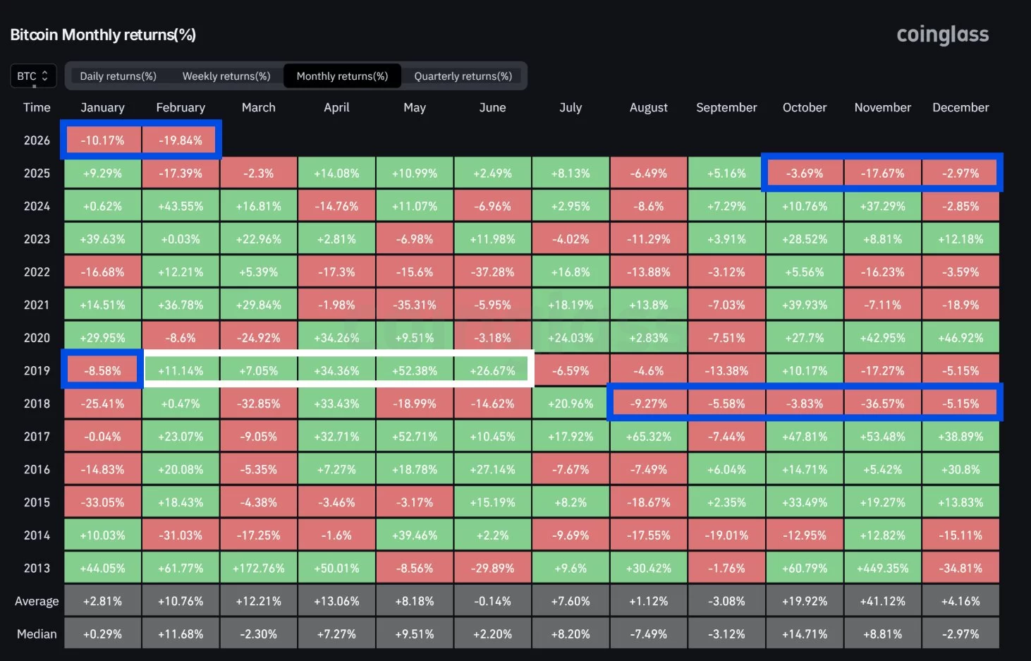Switch to Quarterly returns(%) tab
Image resolution: width=1031 pixels, height=661 pixels.
[x=463, y=76]
